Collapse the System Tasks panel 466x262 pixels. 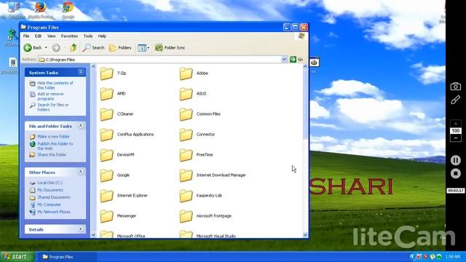[x=81, y=72]
